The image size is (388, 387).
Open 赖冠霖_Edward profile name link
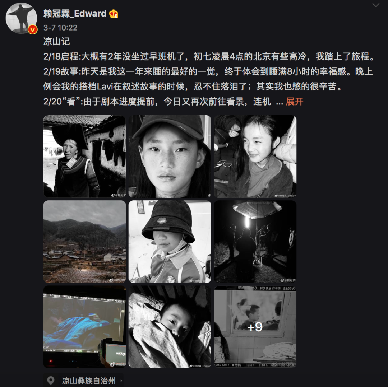click(75, 13)
